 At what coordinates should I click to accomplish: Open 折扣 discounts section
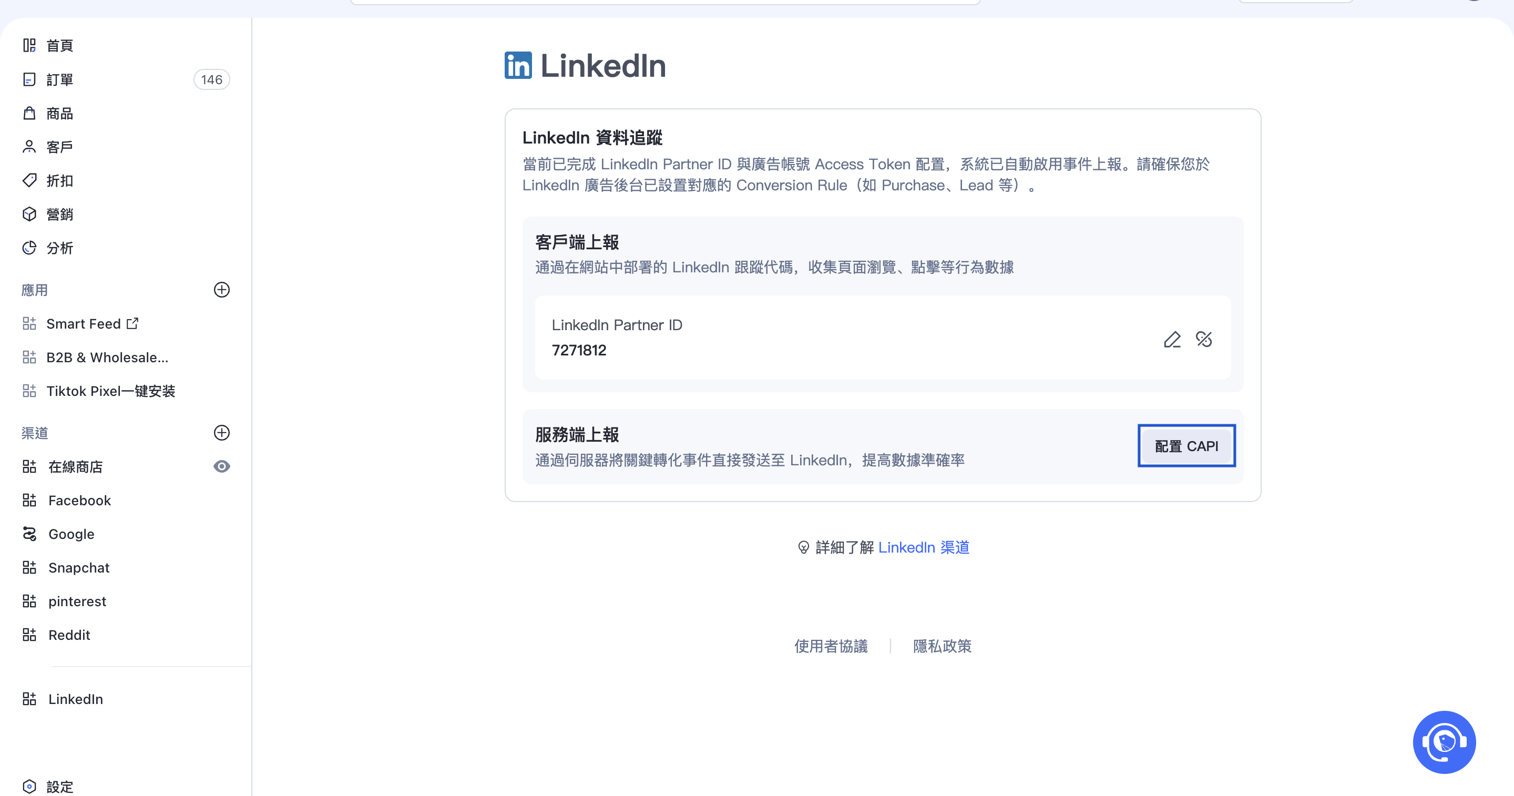(60, 180)
